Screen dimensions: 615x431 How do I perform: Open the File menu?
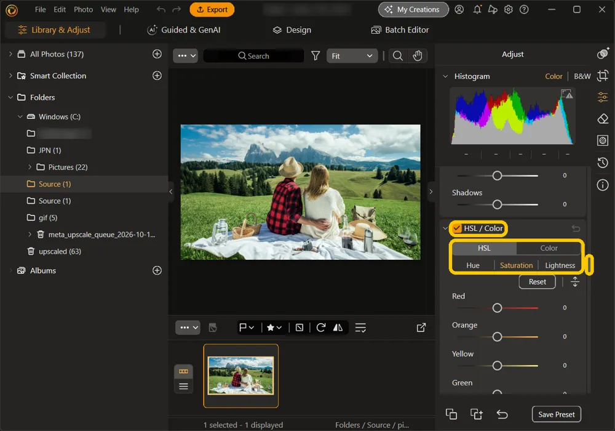[x=41, y=9]
